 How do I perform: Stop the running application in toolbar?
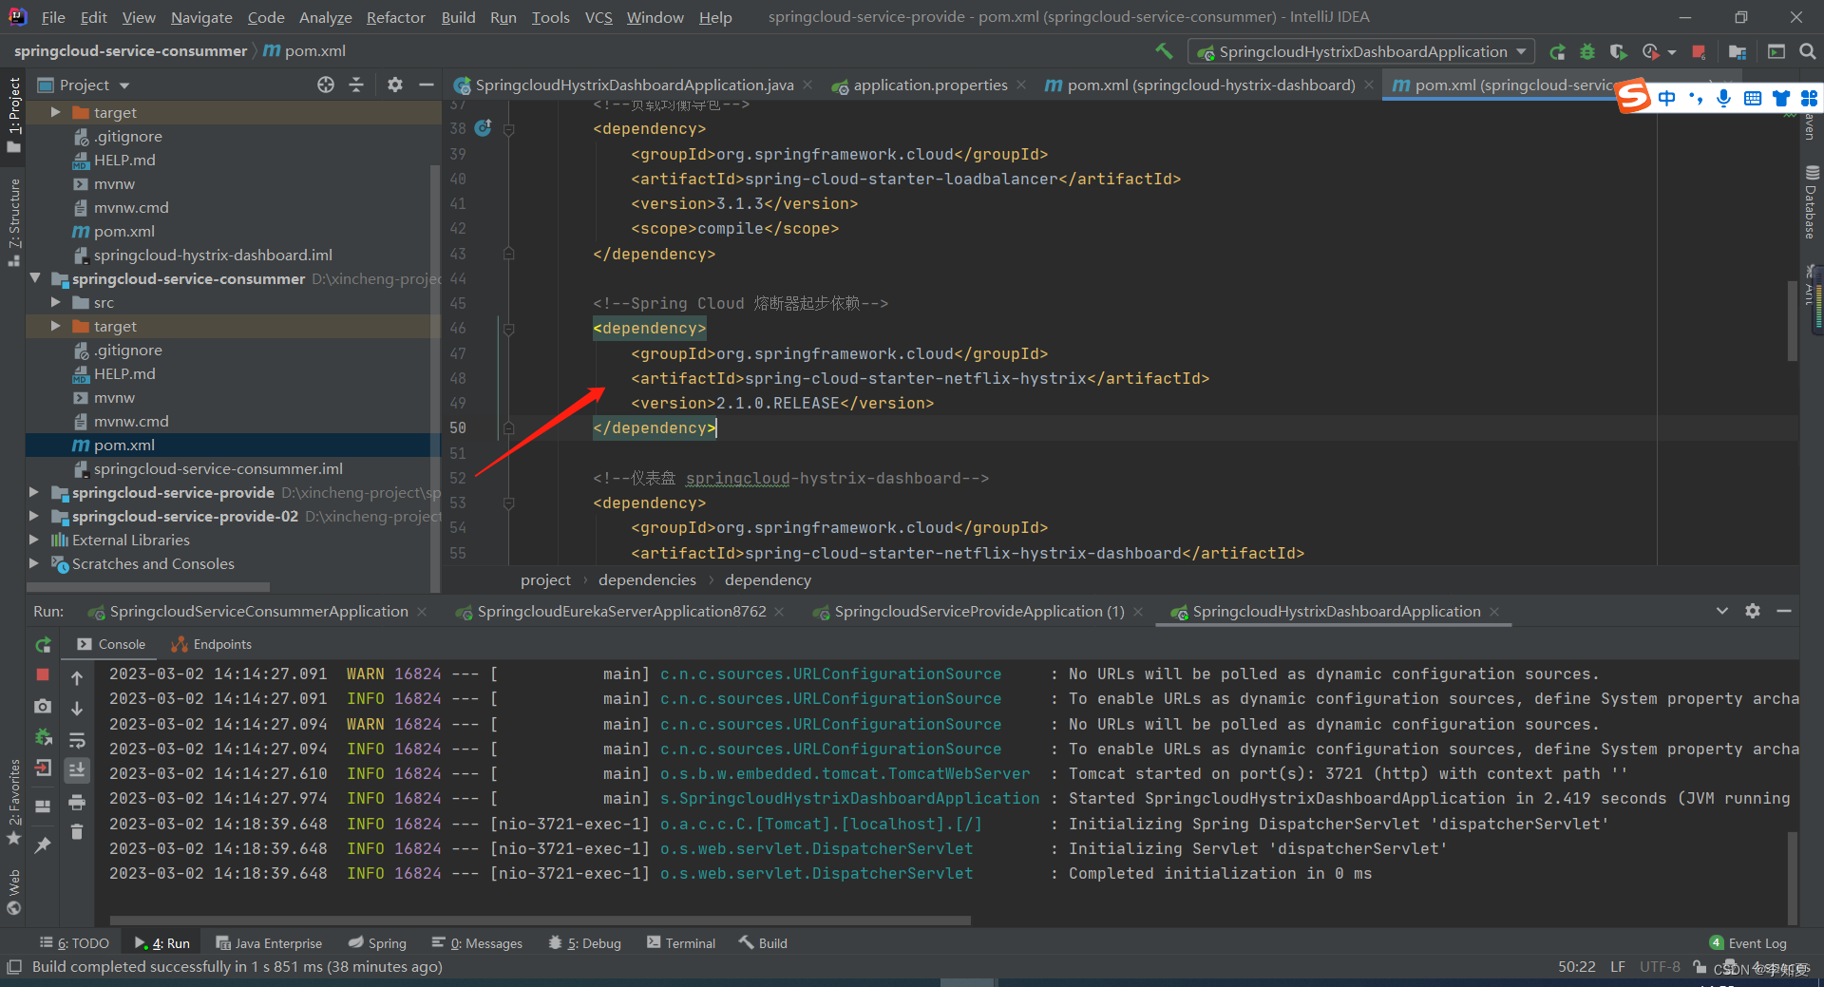click(1699, 51)
